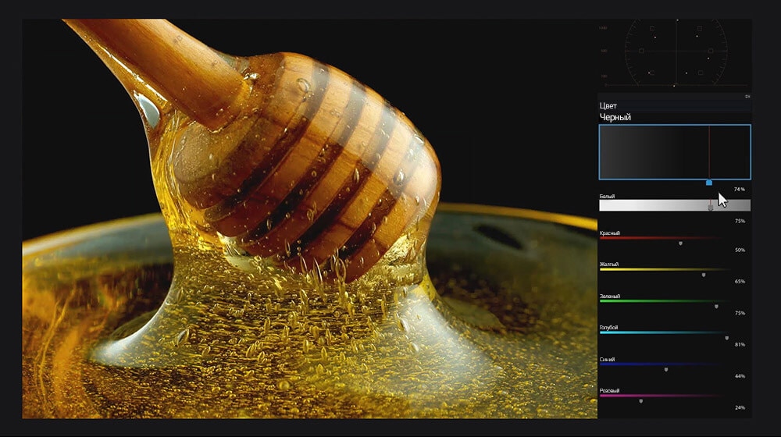Click the Голубой cyan slider handle
The image size is (781, 437).
click(726, 338)
